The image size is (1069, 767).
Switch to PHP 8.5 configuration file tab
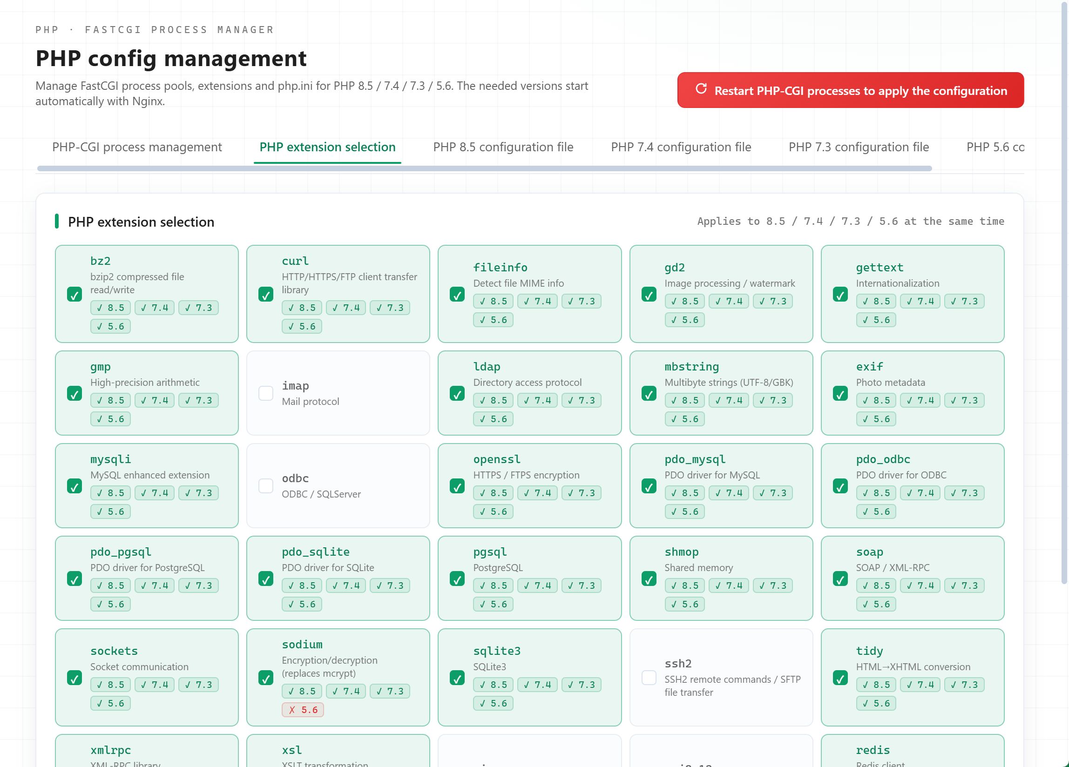(503, 147)
